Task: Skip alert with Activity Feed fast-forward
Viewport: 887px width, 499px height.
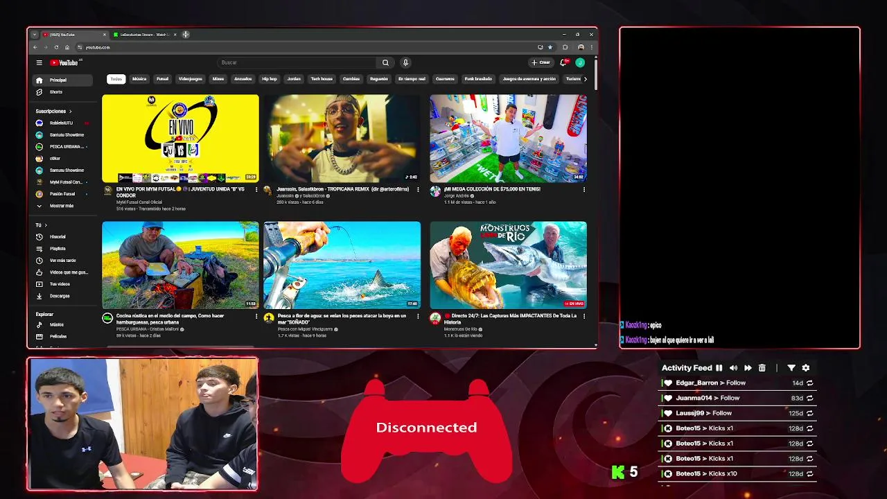Action: point(748,368)
